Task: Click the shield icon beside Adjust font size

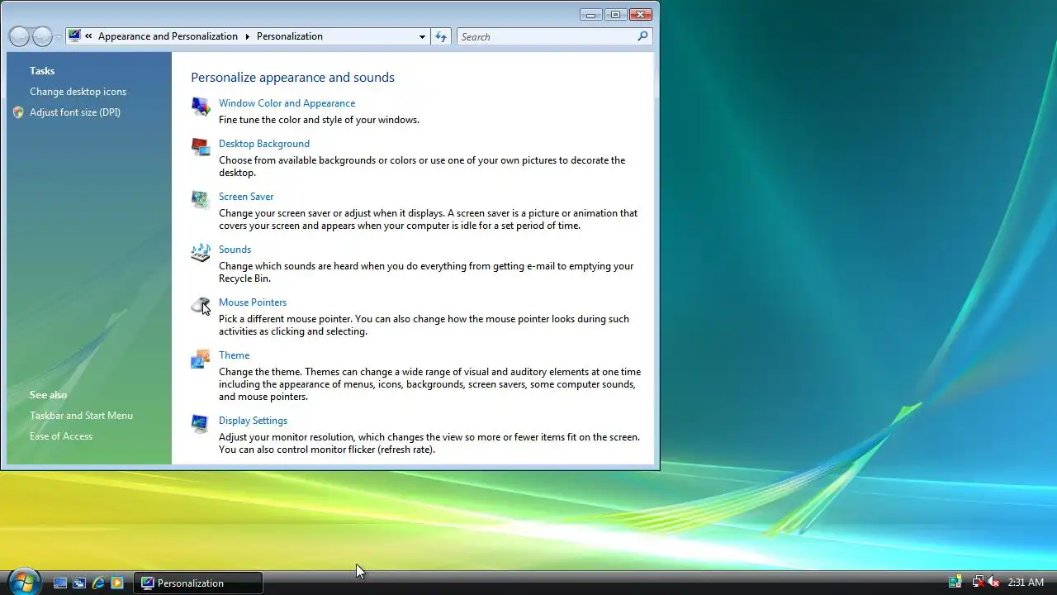Action: [x=18, y=112]
